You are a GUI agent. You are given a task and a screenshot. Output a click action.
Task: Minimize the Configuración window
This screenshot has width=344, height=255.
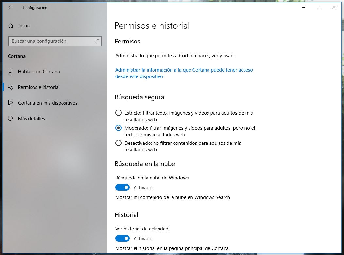(303, 7)
